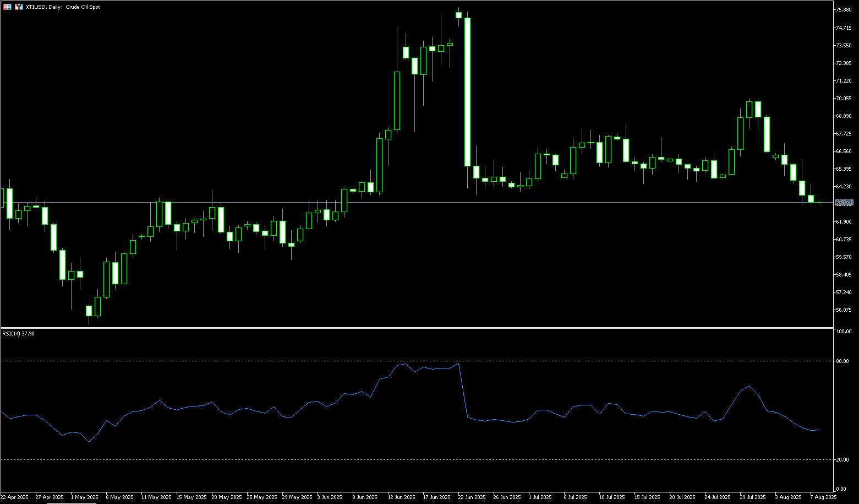Click the 68.890 price scale label
859x504 pixels.
844,116
